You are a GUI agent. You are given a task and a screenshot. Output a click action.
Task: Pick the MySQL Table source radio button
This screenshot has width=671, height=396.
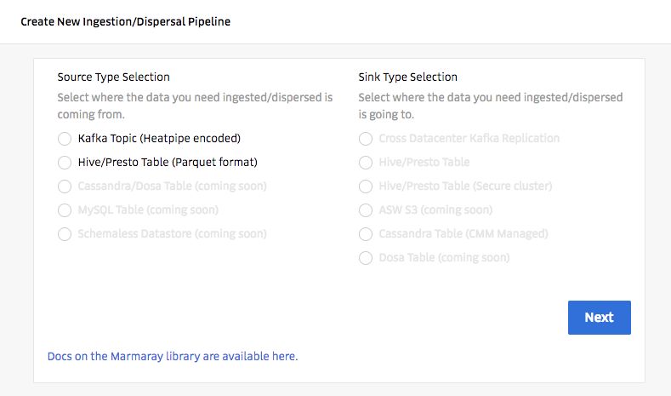pyautogui.click(x=65, y=210)
